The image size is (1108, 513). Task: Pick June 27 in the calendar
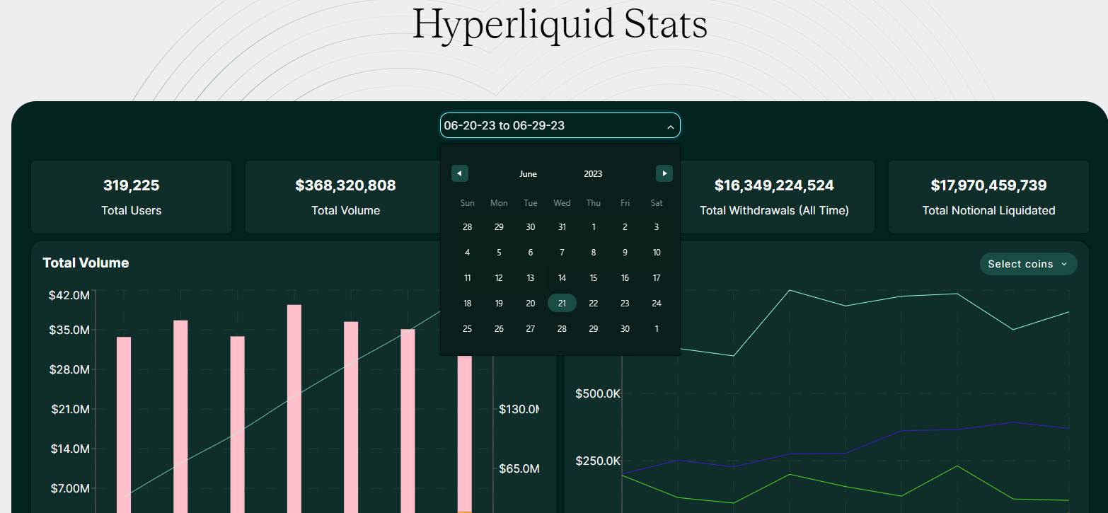[x=531, y=328]
